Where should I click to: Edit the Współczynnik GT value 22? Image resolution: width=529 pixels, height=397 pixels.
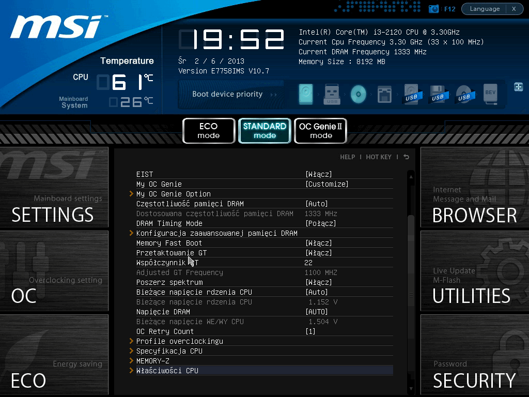tap(308, 263)
